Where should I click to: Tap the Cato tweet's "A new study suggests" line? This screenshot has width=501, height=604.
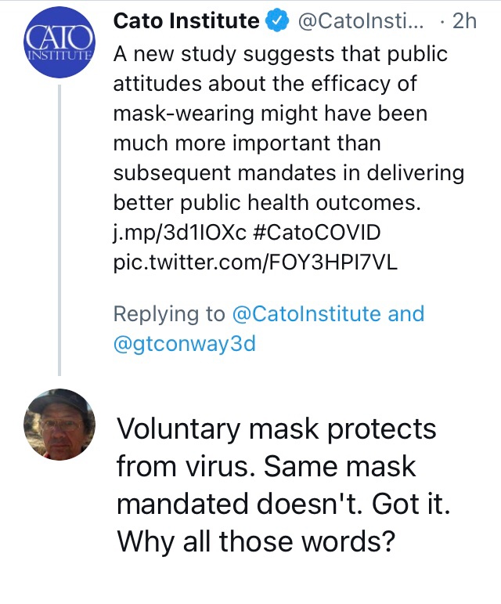[x=280, y=54]
